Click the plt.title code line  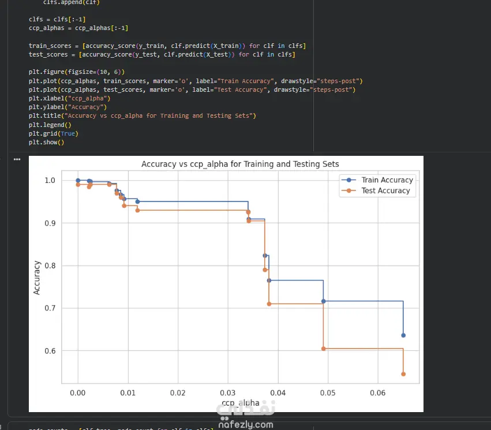point(142,115)
